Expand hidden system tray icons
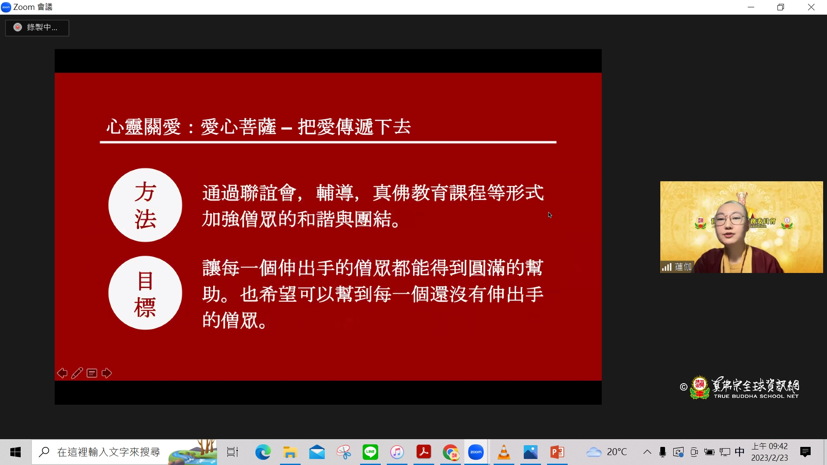 tap(647, 452)
